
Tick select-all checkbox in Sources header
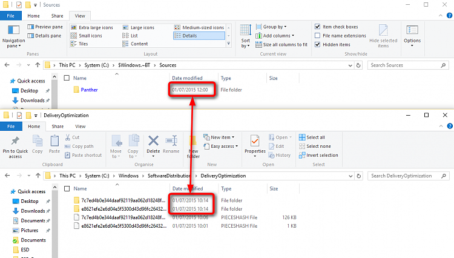tap(67, 78)
